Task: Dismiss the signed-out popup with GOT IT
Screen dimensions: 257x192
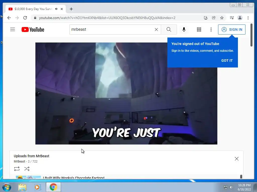Action: coord(227,60)
